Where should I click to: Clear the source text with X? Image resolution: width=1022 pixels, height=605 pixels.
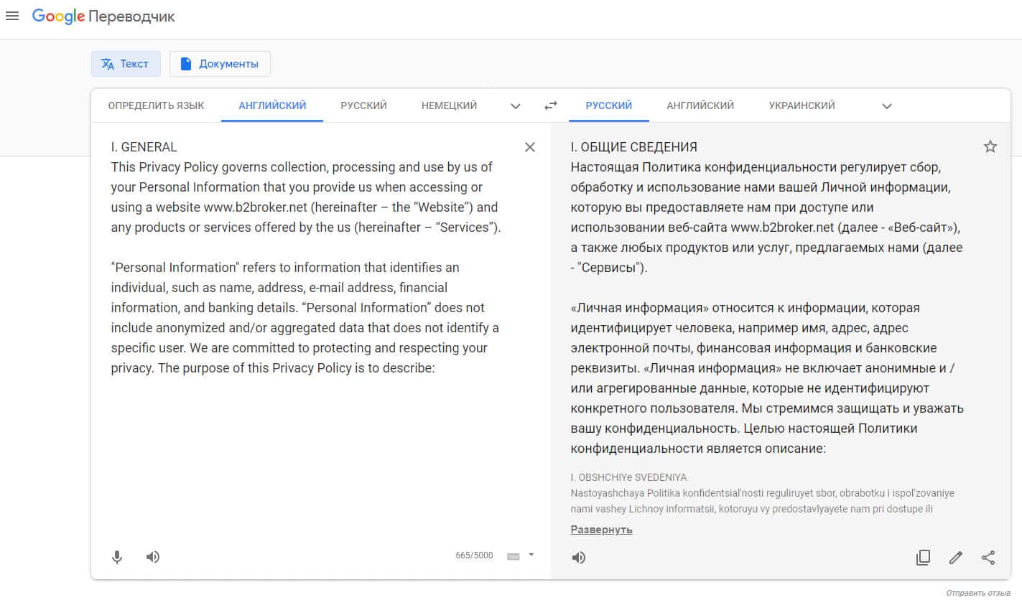click(x=530, y=147)
